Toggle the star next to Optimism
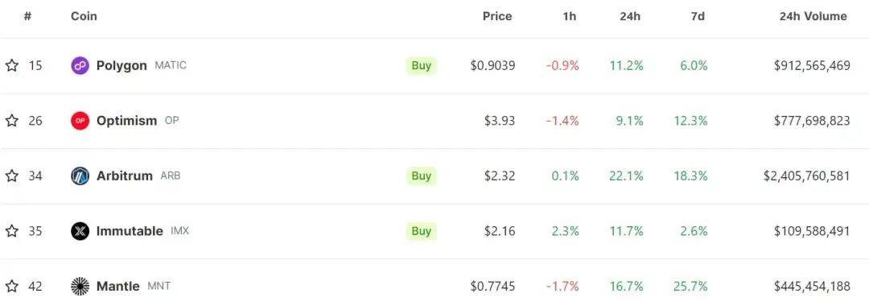This screenshot has height=306, width=869. tap(11, 120)
